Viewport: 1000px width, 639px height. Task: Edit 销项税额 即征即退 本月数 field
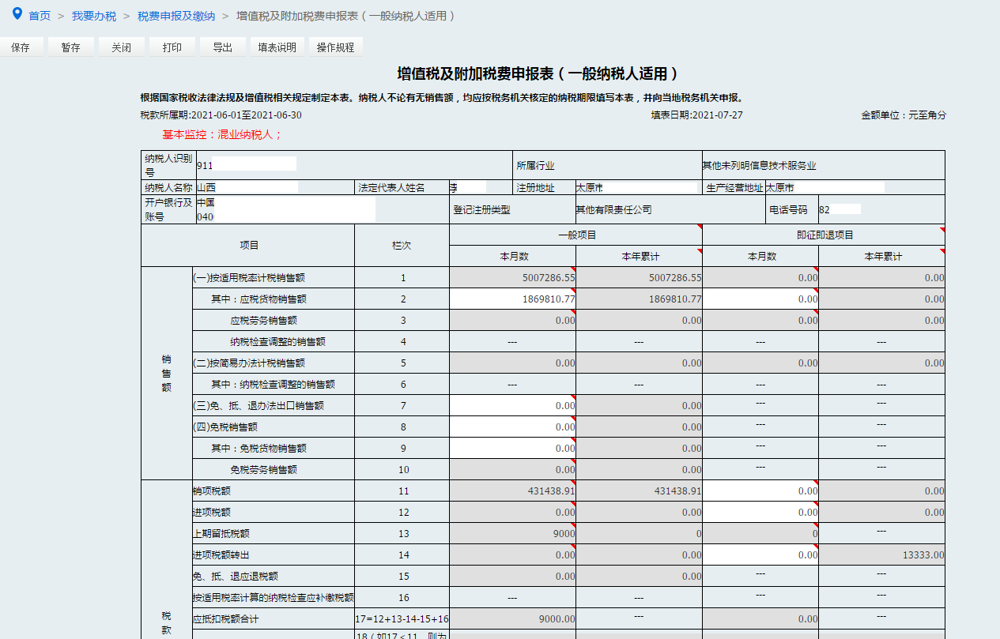(x=760, y=491)
